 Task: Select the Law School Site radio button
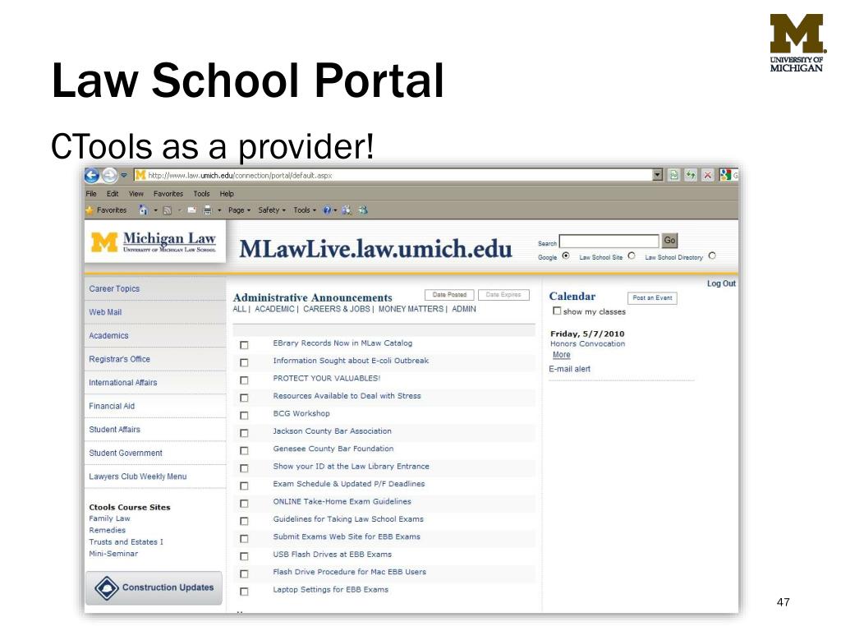[x=632, y=256]
